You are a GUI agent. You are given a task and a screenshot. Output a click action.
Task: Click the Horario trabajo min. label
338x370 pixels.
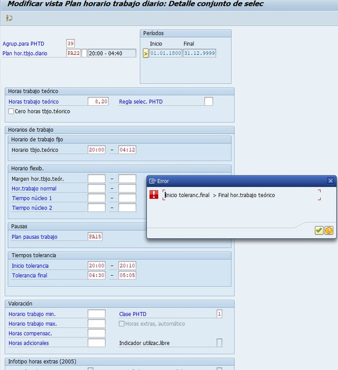point(32,314)
